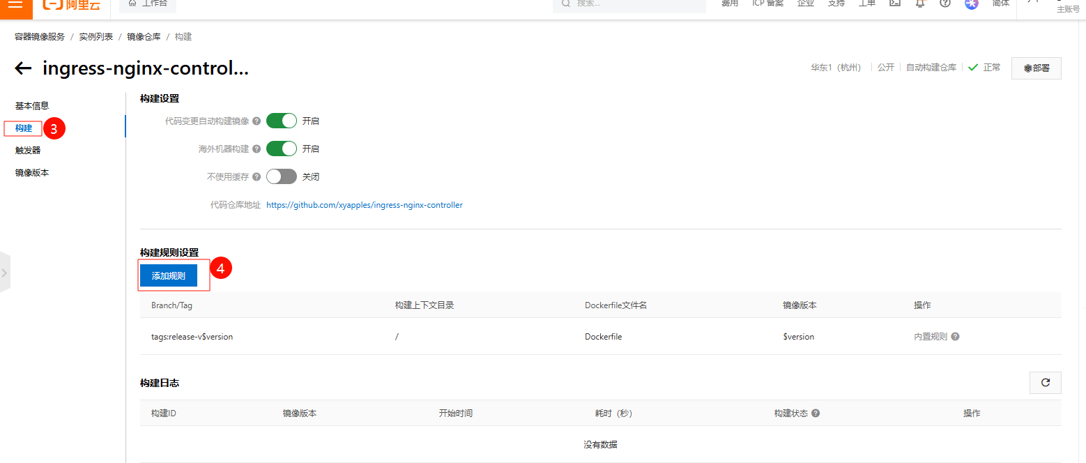Select 触发器 in the left sidebar
Viewport: 1086px width, 463px height.
[x=28, y=150]
